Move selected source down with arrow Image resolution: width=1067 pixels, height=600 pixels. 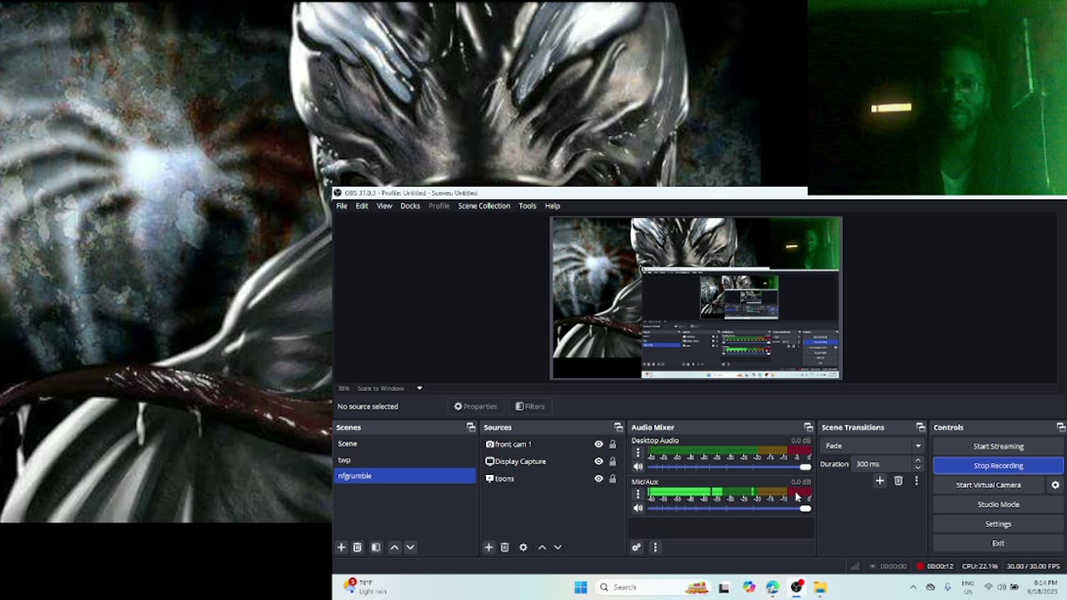click(x=558, y=547)
